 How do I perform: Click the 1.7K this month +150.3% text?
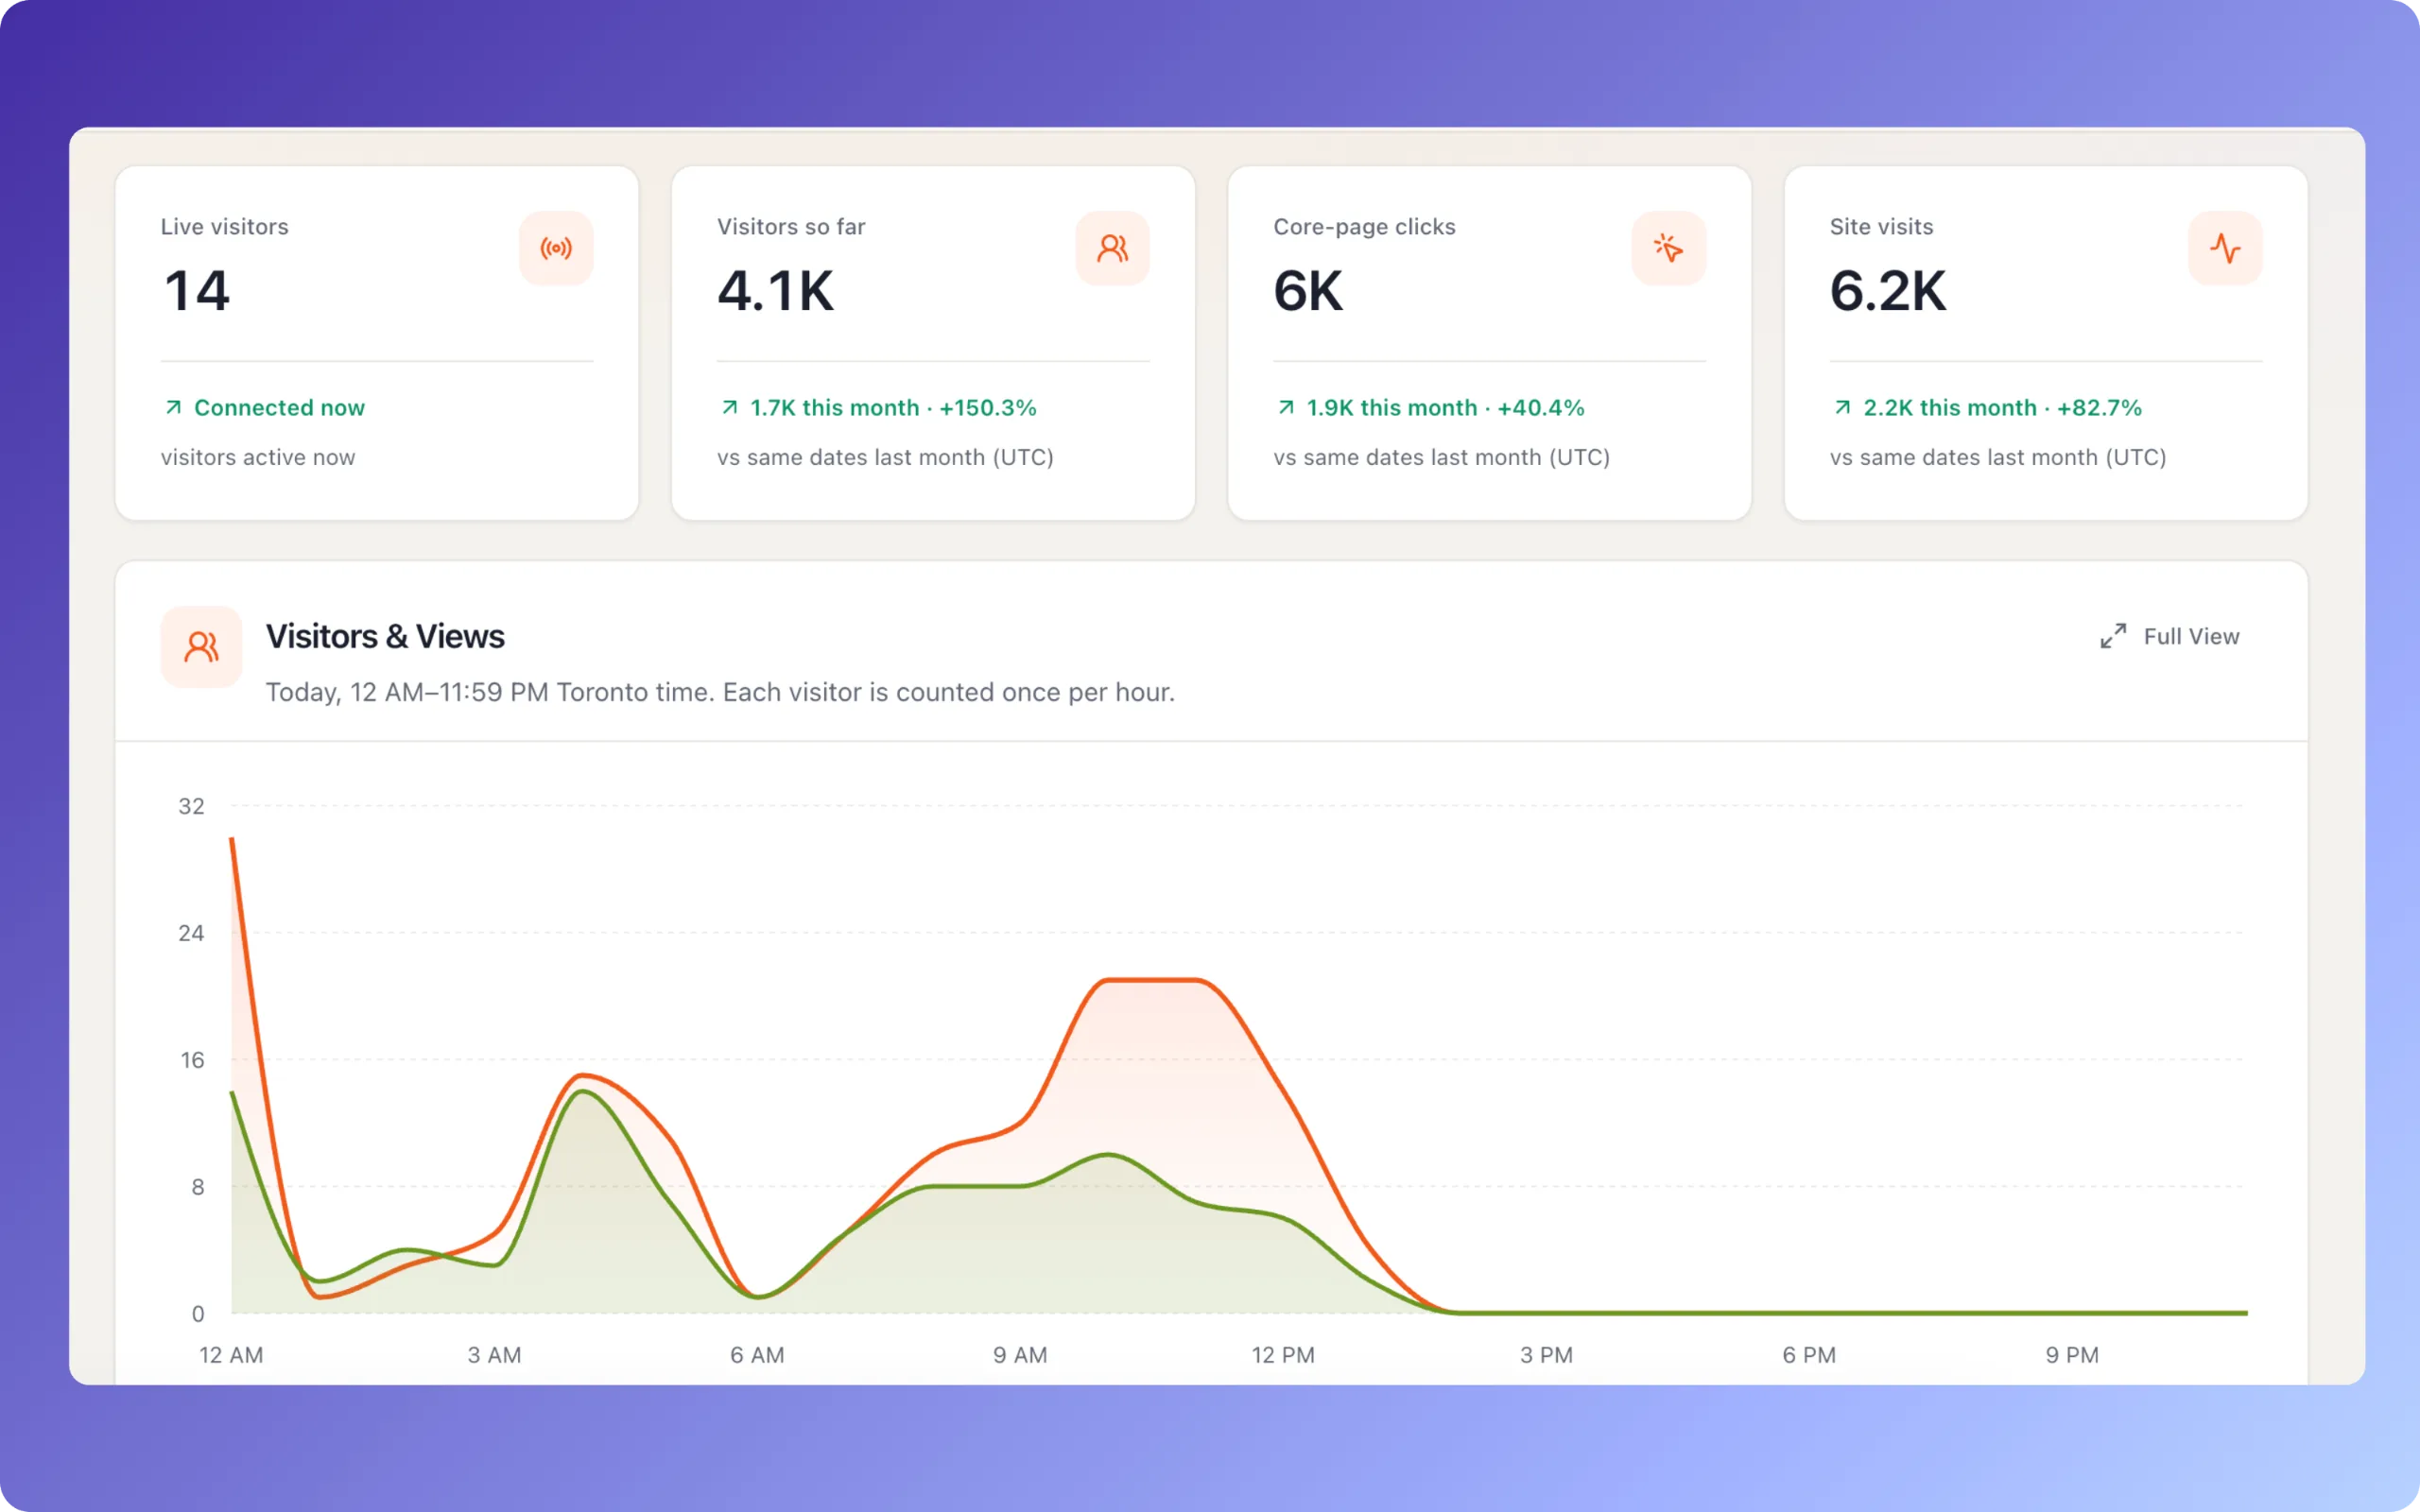(893, 408)
